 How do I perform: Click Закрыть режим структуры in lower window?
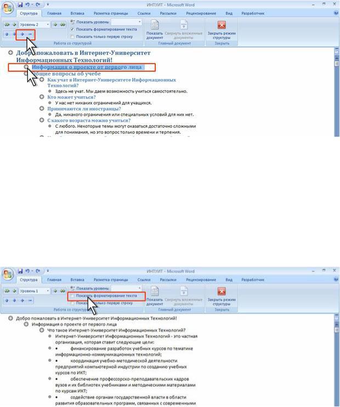pyautogui.click(x=222, y=296)
